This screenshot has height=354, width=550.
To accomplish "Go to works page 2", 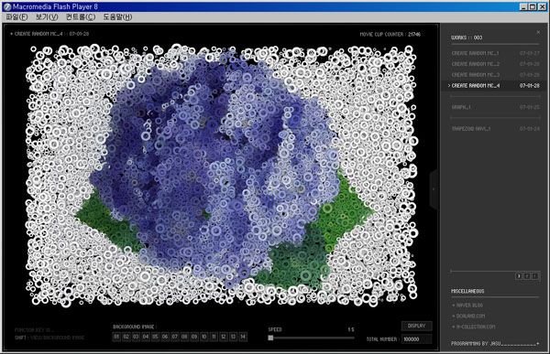I will click(527, 276).
